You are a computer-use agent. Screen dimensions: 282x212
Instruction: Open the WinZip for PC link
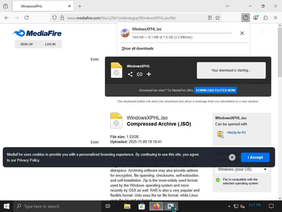[236, 132]
